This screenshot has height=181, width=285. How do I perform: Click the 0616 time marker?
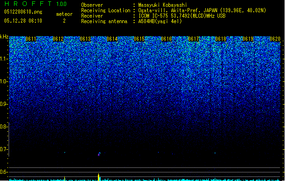tap(166, 39)
